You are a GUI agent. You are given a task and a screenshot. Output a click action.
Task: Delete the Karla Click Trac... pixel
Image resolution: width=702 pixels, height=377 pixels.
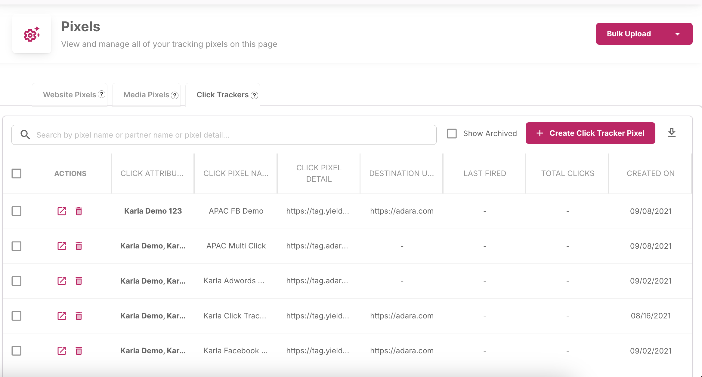79,316
